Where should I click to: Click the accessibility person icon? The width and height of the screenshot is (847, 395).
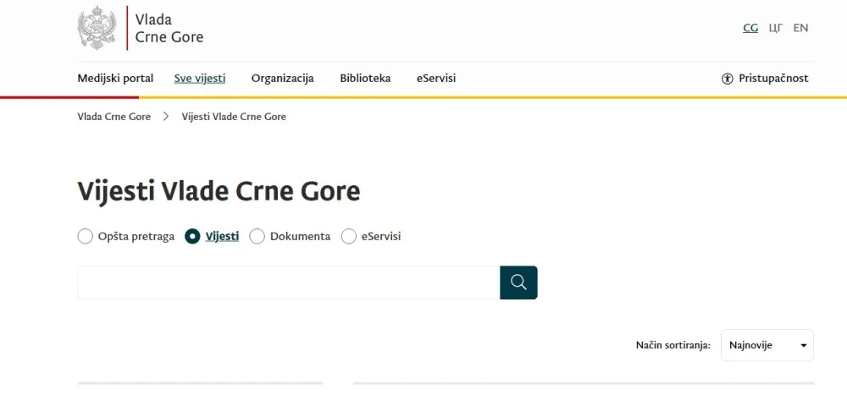[727, 79]
